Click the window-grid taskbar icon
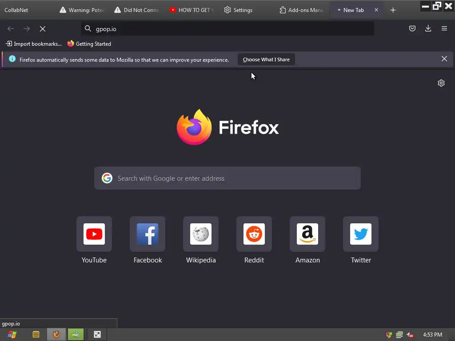The image size is (455, 341). (97, 335)
